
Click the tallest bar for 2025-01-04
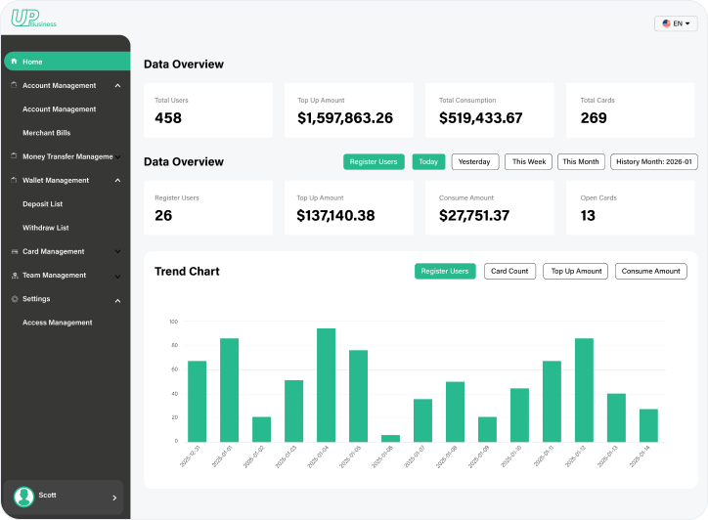pyautogui.click(x=327, y=384)
